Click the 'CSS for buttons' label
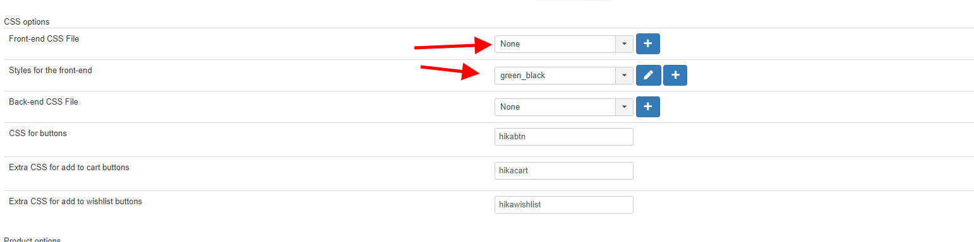This screenshot has width=974, height=242. (38, 134)
